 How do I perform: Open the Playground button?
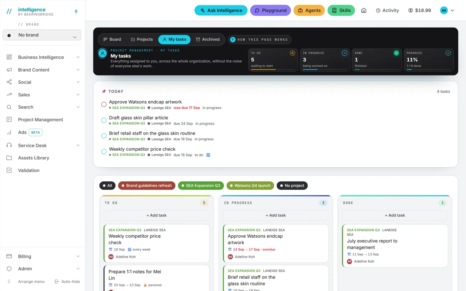270,10
